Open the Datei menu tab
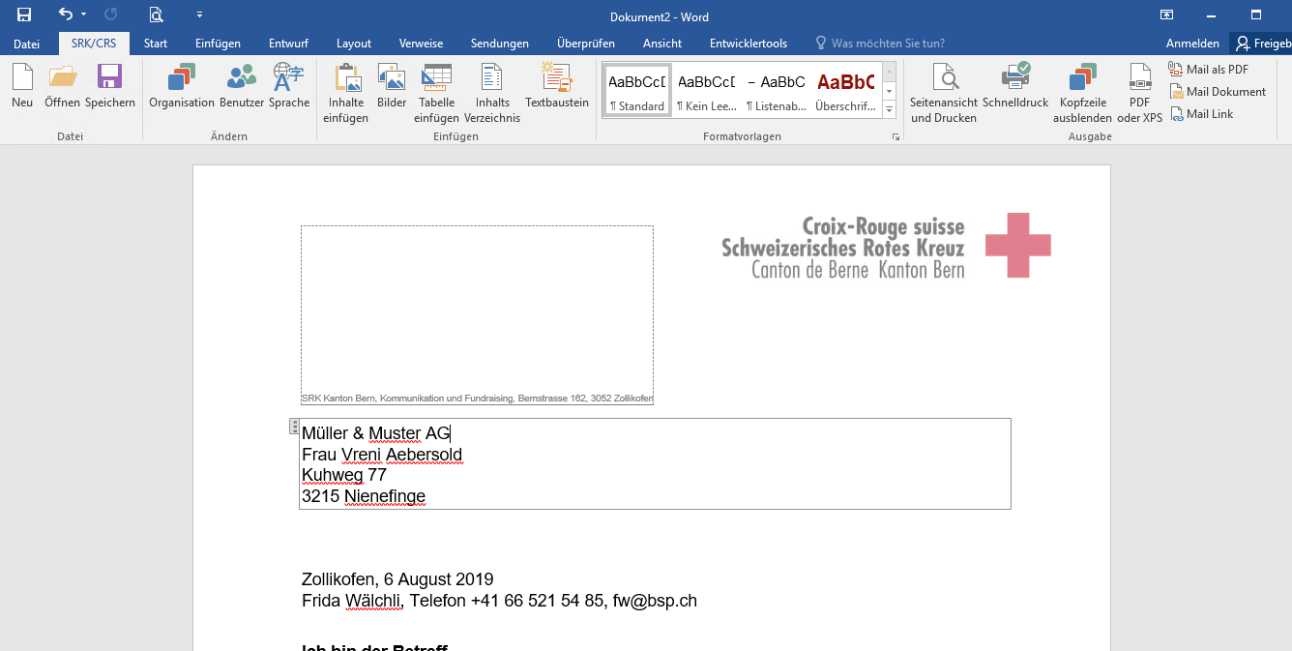Screen dimensions: 1292x651 coord(27,44)
